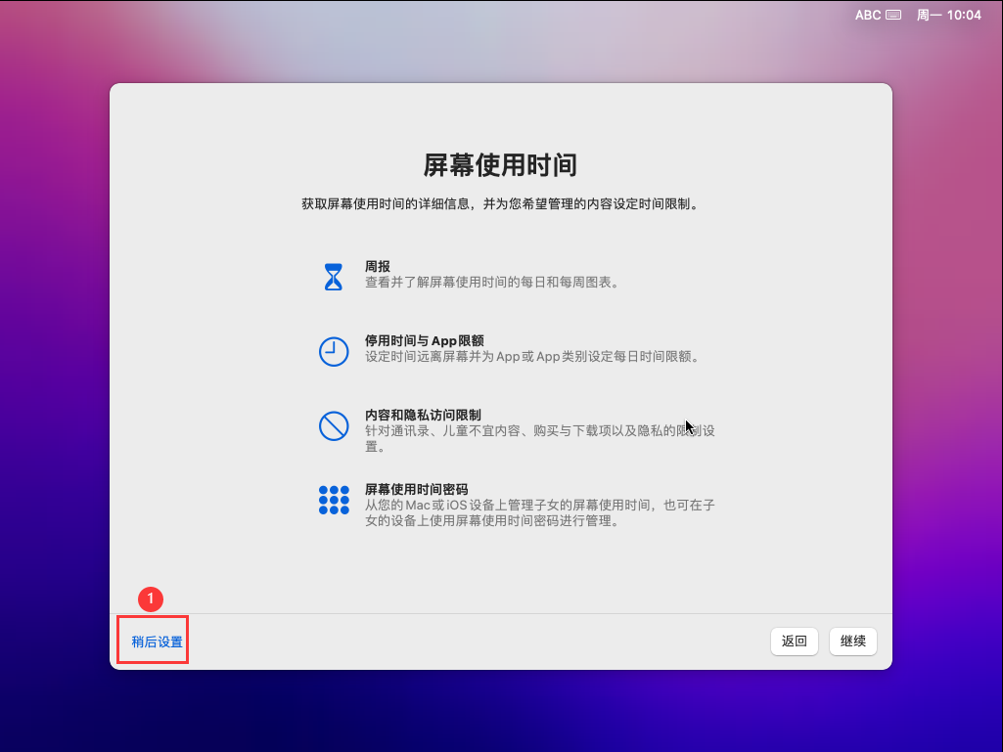Viewport: 1003px width, 752px height.
Task: Click the 停用时间与 App 限额 title
Action: [x=424, y=340]
